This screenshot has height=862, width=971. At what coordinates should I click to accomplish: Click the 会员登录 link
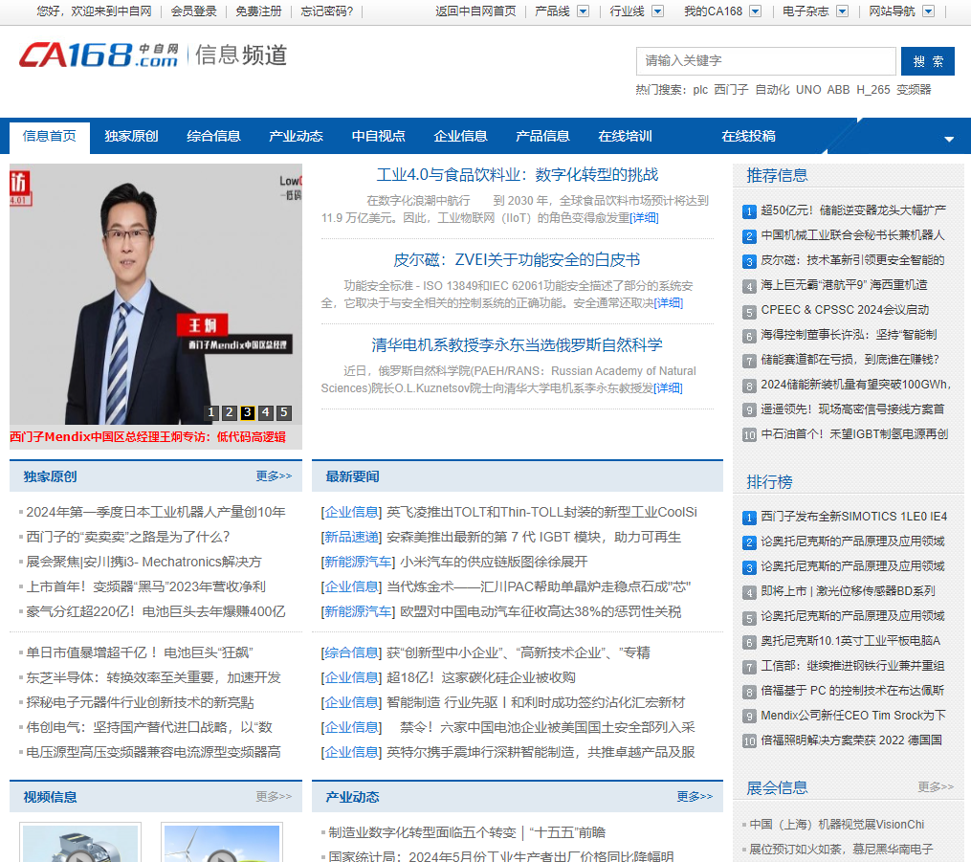pos(194,11)
